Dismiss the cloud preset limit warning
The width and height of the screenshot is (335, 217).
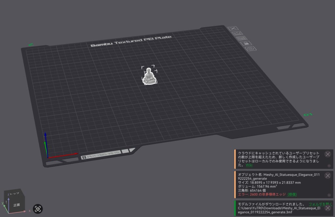pos(327,154)
